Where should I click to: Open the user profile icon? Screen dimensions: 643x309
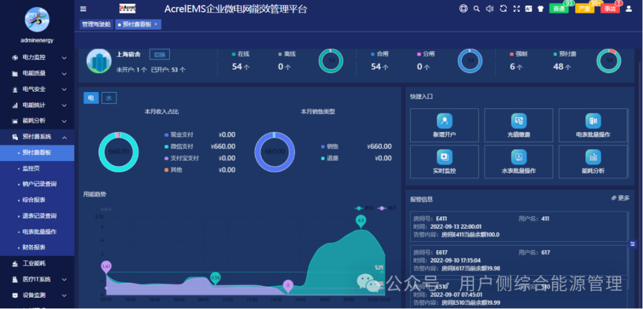(629, 9)
